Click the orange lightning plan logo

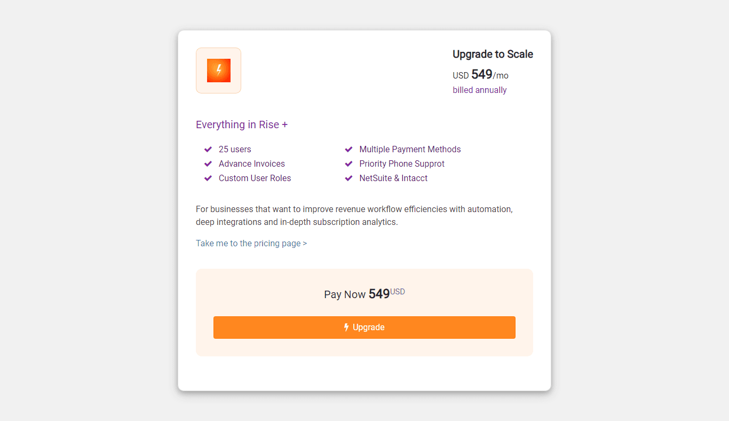[218, 70]
